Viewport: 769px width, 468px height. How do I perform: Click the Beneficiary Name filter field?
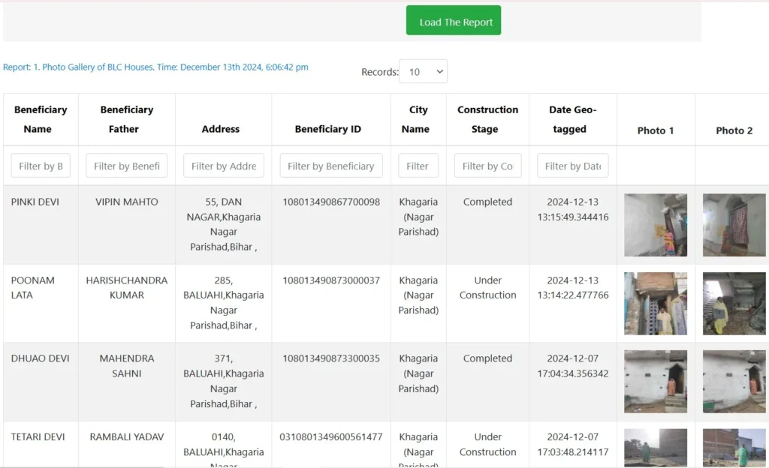pos(41,166)
